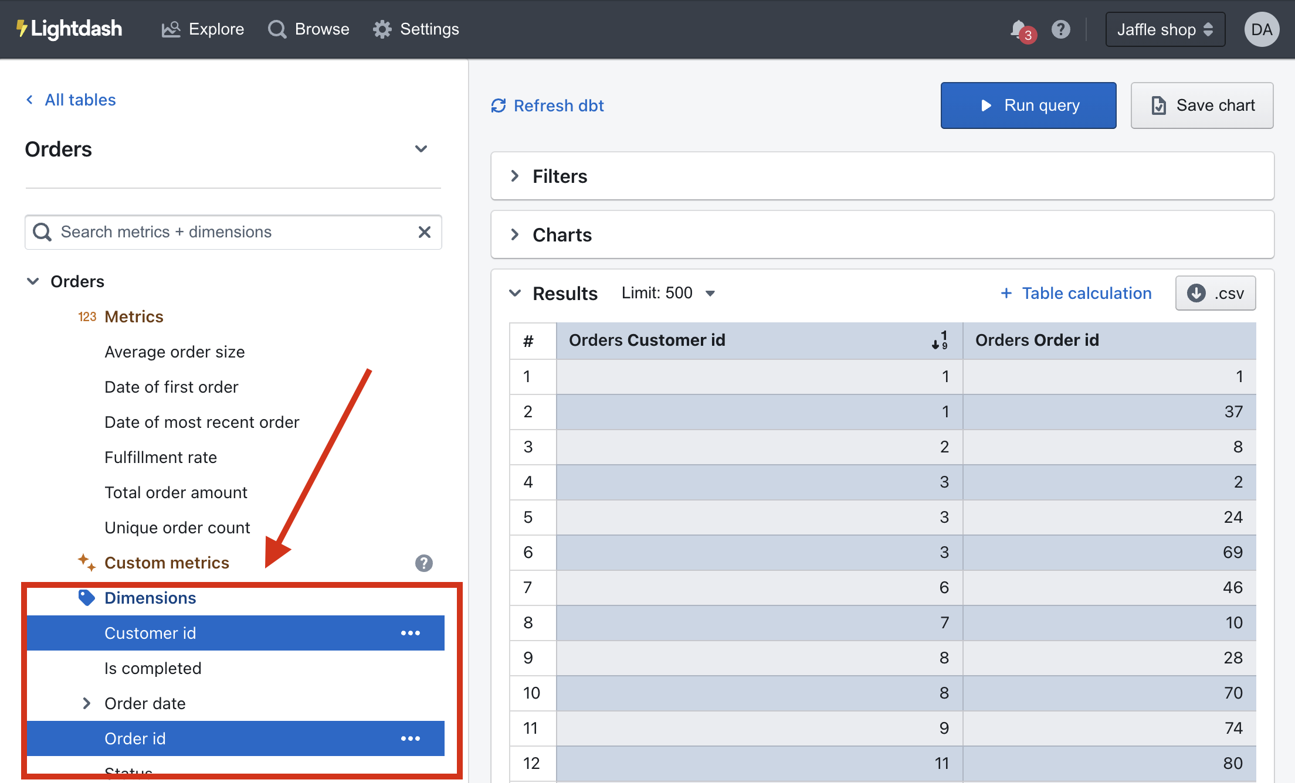
Task: Open the Explore menu
Action: (x=203, y=29)
